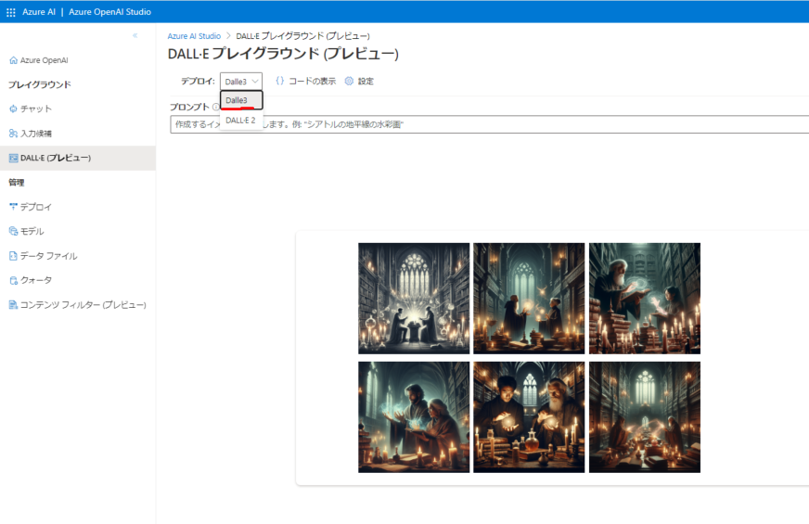Follow the Azure AI Studio breadcrumb link
The height and width of the screenshot is (524, 809).
click(194, 36)
